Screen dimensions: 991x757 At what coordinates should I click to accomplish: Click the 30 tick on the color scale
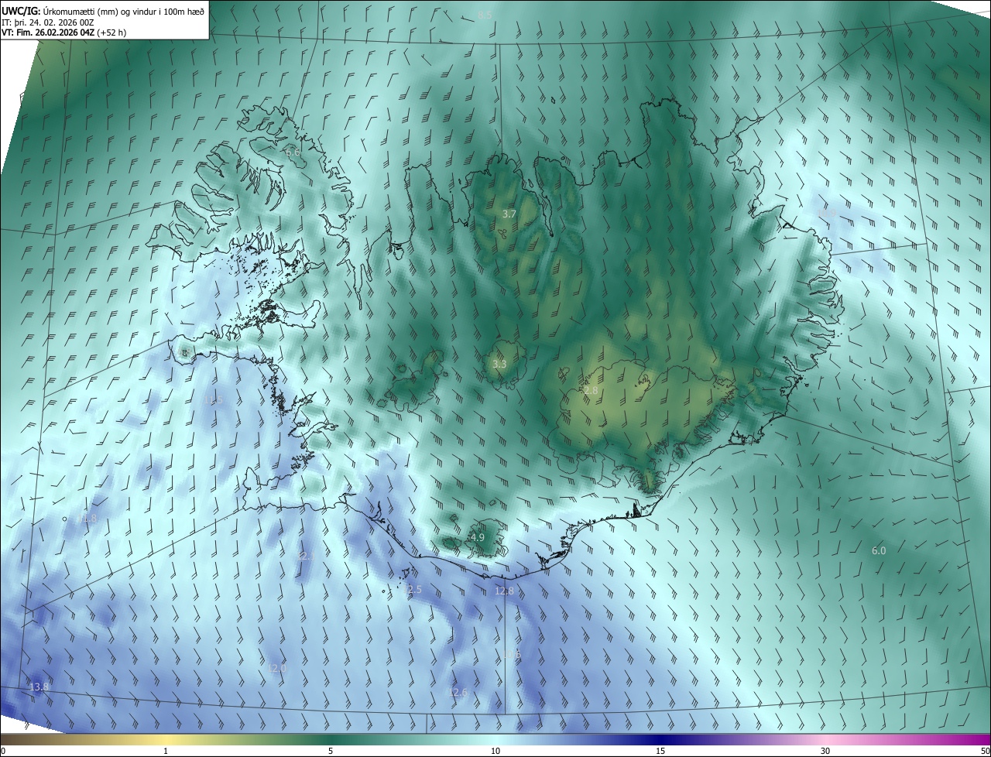[825, 751]
